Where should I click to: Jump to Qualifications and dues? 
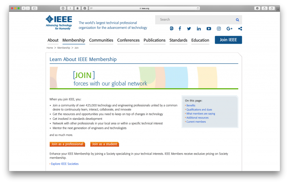click(199, 109)
